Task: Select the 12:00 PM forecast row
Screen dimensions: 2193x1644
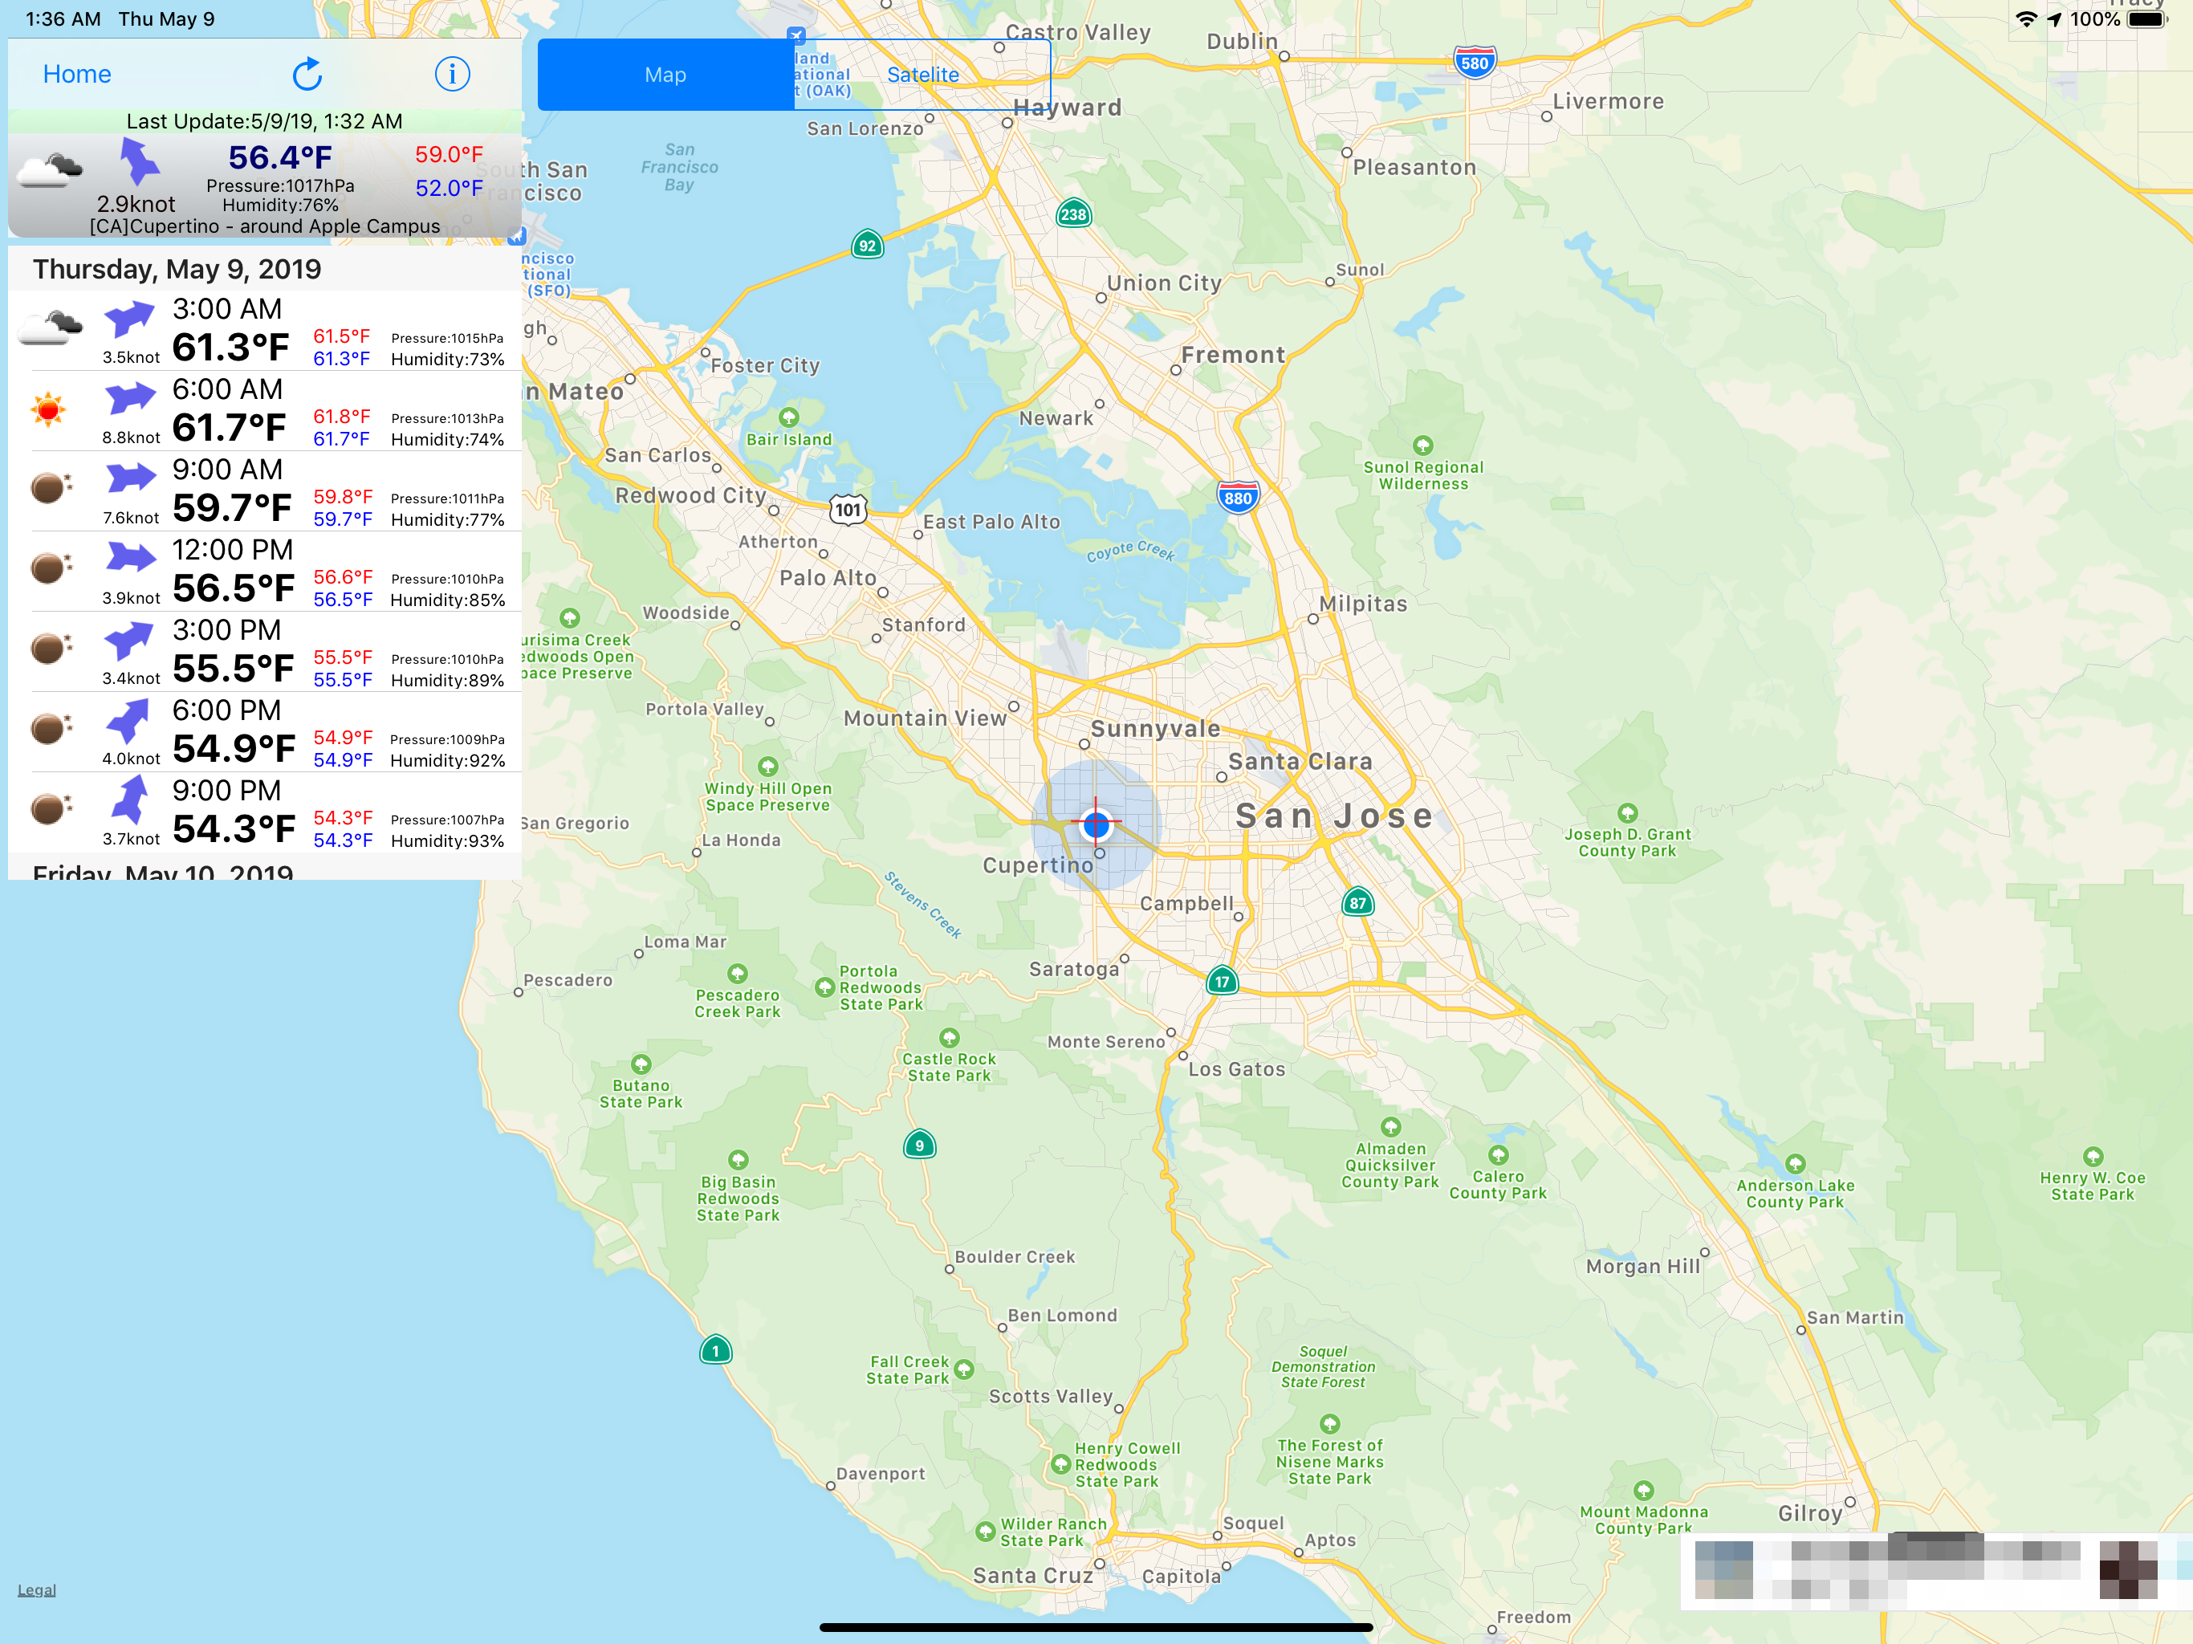Action: coord(265,572)
